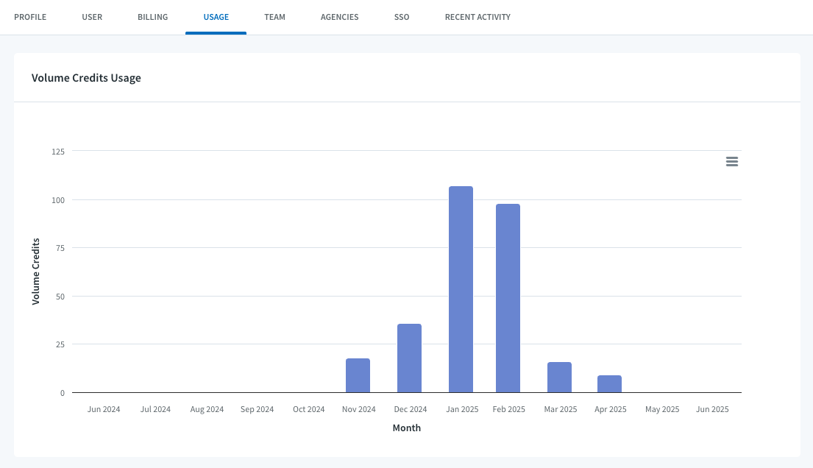This screenshot has width=813, height=468.
Task: Switch to the User tab
Action: pos(92,17)
